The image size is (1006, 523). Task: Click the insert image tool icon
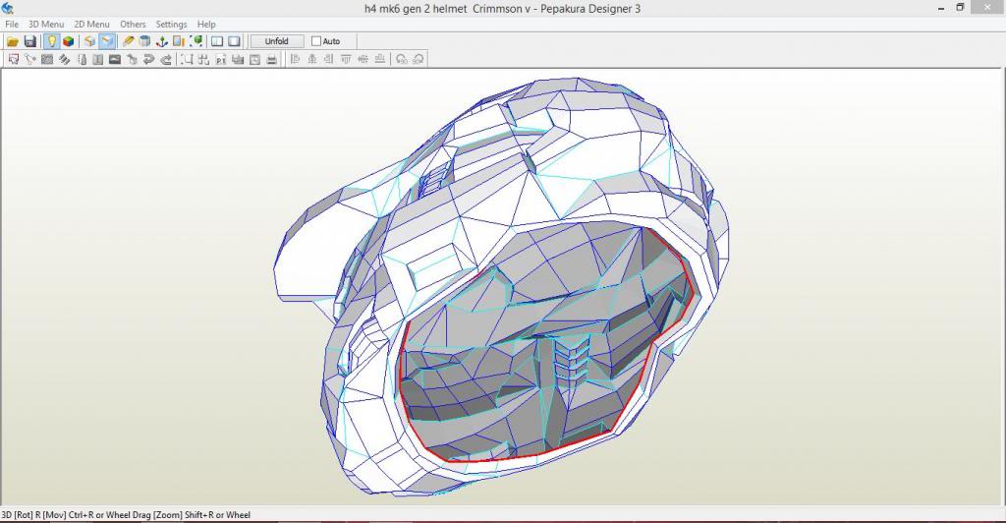(115, 59)
